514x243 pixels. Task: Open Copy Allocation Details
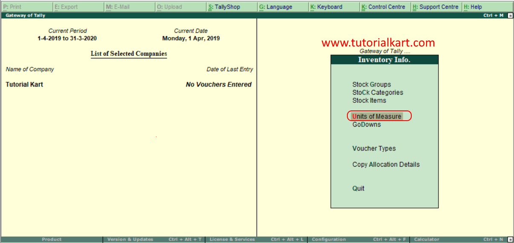pyautogui.click(x=386, y=165)
